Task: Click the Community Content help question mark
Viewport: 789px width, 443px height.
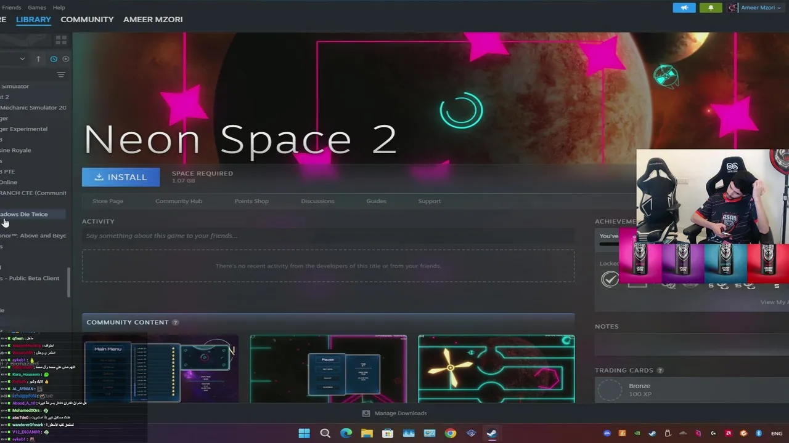Action: (x=176, y=322)
